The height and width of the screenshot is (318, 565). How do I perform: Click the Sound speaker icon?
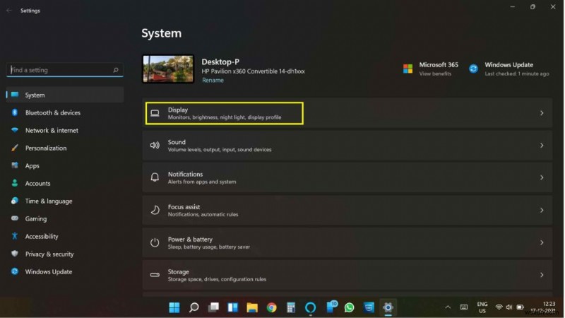pyautogui.click(x=155, y=146)
